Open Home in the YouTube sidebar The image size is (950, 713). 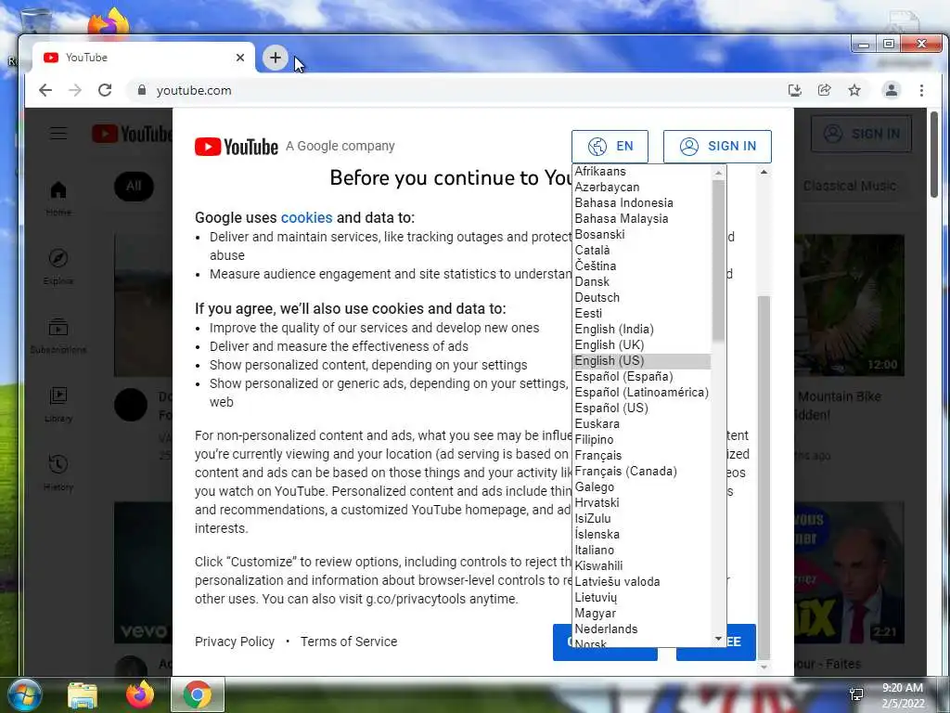tap(58, 199)
